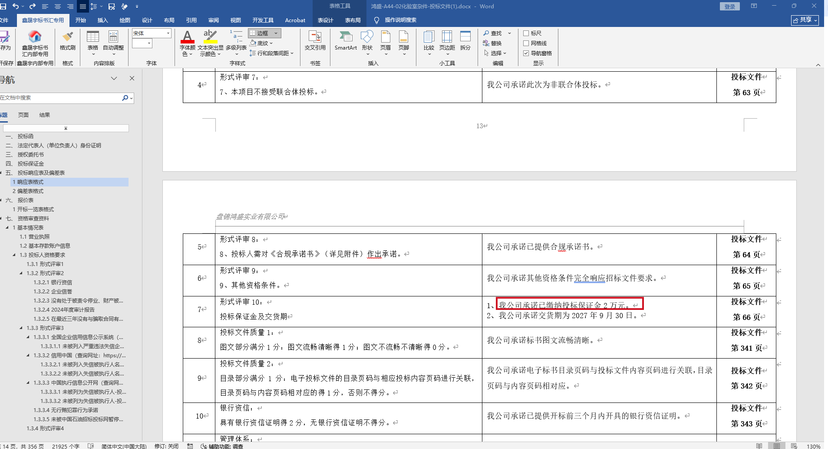Uncheck the 导航窗格 navigation pane checkbox
The height and width of the screenshot is (449, 828).
[x=526, y=53]
